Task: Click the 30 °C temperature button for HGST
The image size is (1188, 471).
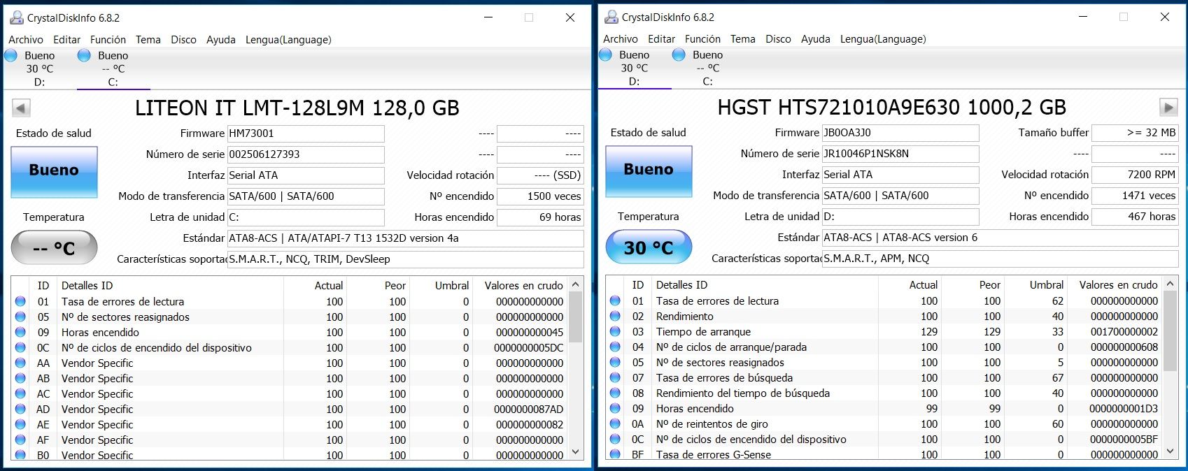Action: (649, 247)
